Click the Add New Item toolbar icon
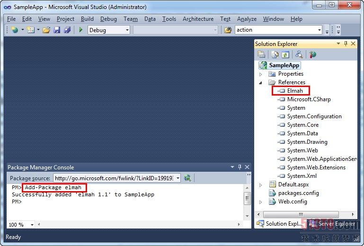The width and height of the screenshot is (364, 246). click(x=31, y=30)
